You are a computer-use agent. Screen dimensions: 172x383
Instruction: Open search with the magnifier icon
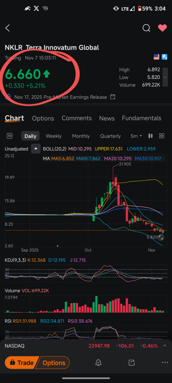point(146,28)
